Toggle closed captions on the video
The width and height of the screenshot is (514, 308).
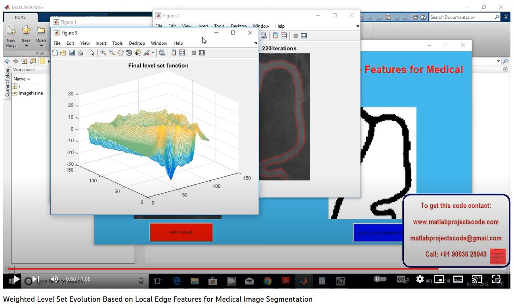click(x=402, y=279)
